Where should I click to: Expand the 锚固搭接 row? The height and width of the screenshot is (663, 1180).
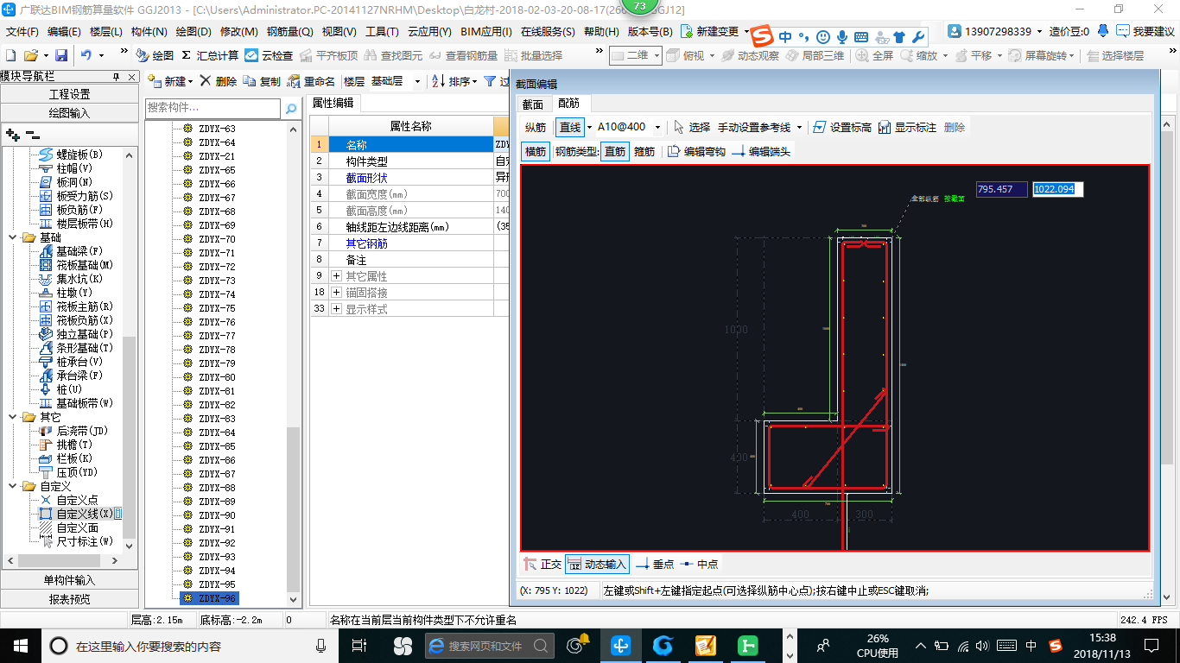coord(336,293)
